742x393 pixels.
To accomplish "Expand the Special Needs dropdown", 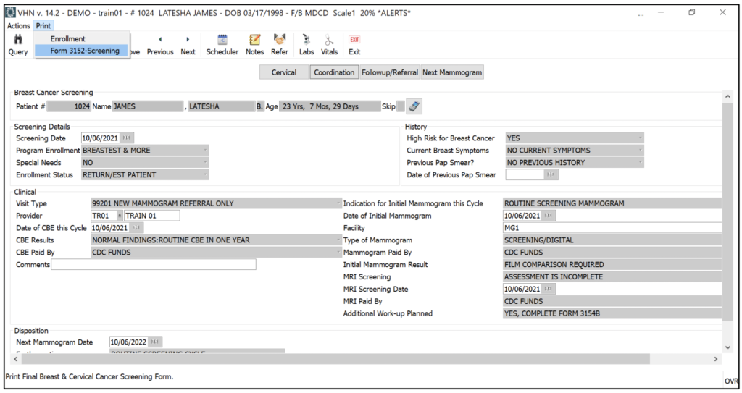I will [205, 163].
